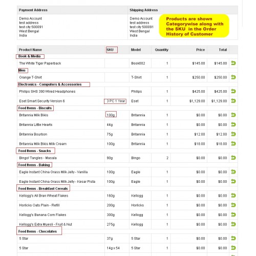Image resolution: width=256 pixels, height=256 pixels.
Task: Click return icon for Eagle Milk Jelly - Vanilla
Action: tap(233, 172)
